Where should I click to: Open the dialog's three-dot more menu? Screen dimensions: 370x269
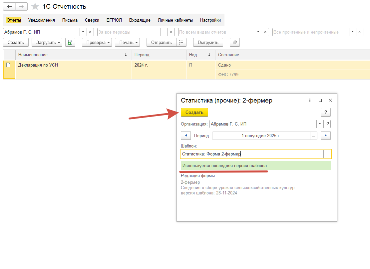coord(310,100)
